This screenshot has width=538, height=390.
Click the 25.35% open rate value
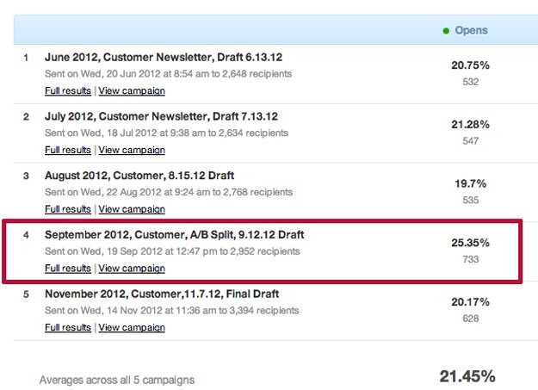[470, 243]
